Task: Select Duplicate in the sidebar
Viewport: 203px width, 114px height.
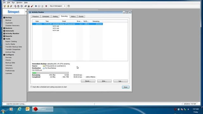Action: click(9, 23)
